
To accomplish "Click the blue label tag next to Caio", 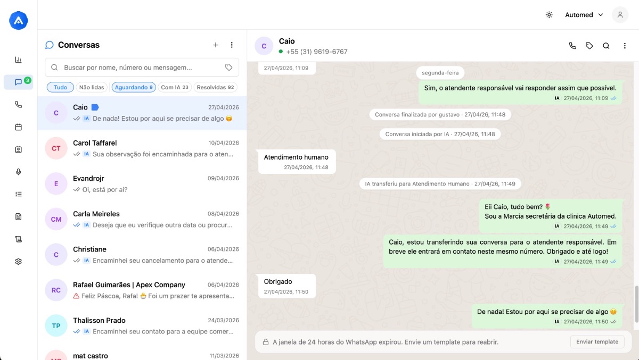I will 95,107.
